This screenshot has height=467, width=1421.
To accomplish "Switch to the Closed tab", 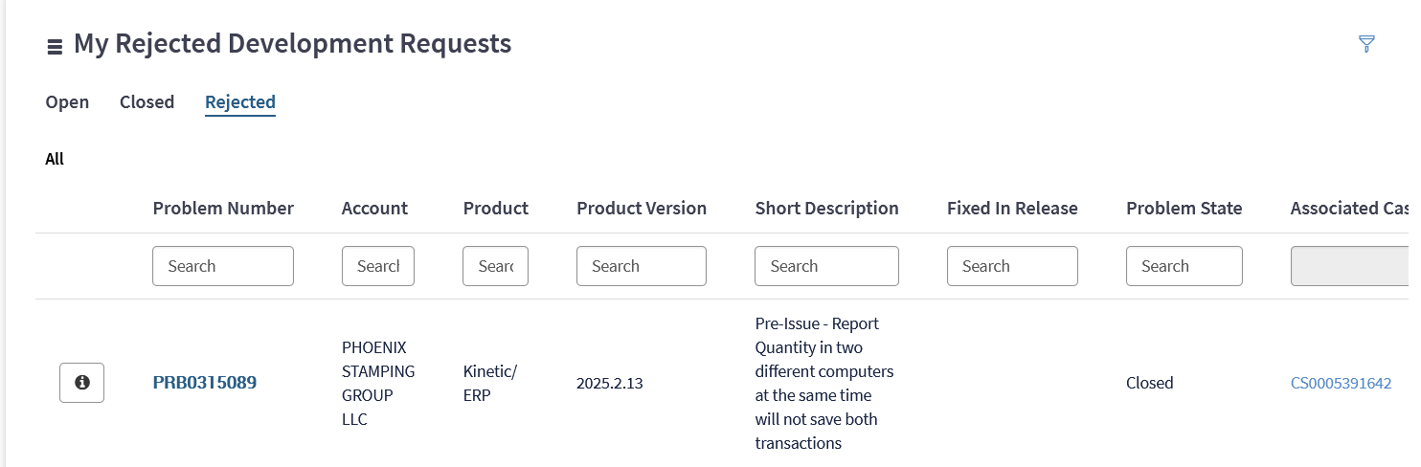I will click(147, 101).
